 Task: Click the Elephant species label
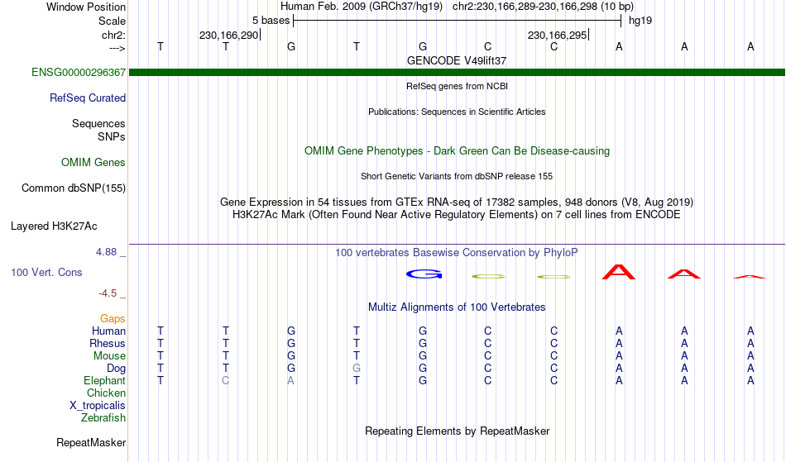tap(104, 380)
